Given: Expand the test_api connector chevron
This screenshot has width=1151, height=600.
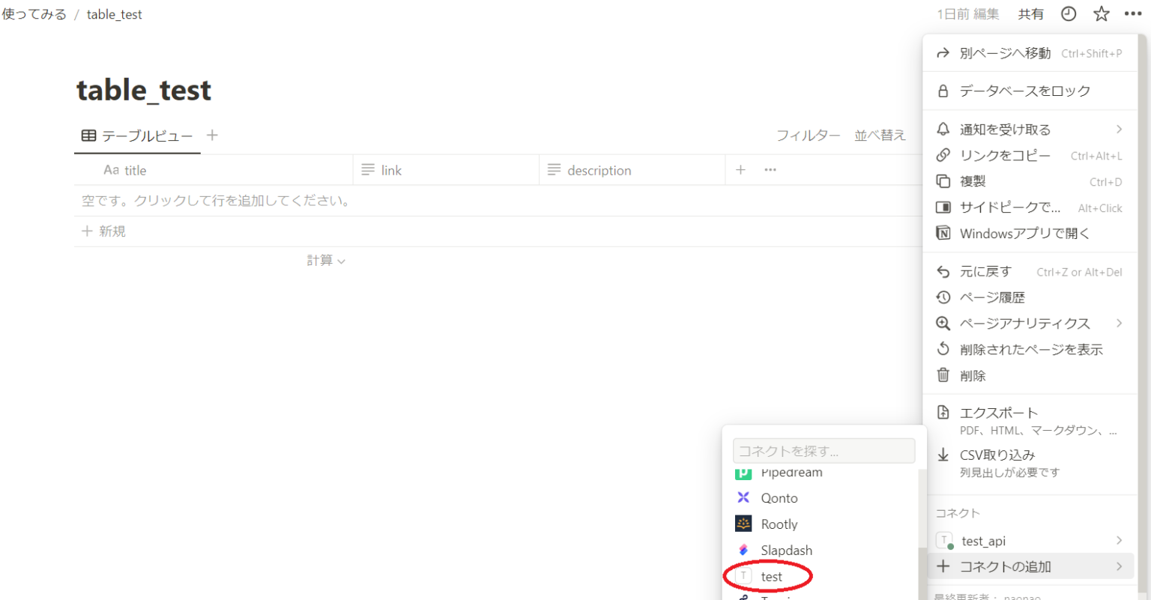Looking at the screenshot, I should click(1119, 540).
